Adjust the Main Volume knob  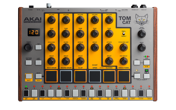point(142,34)
